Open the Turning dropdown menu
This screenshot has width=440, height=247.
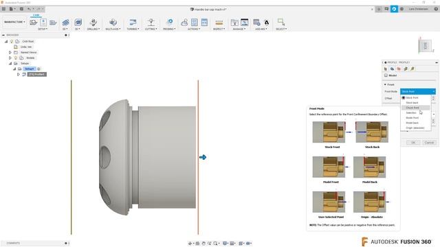point(133,29)
